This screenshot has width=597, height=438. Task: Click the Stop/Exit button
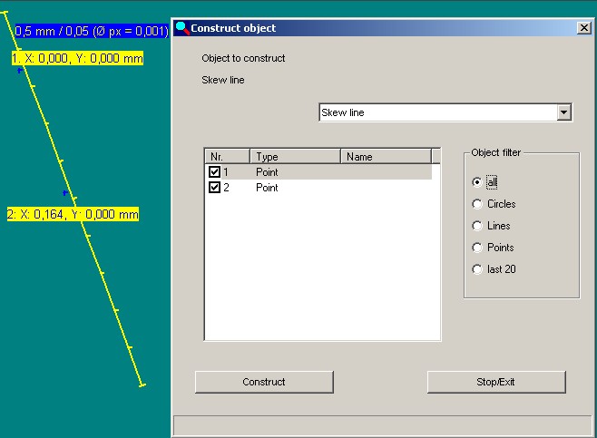click(x=496, y=382)
